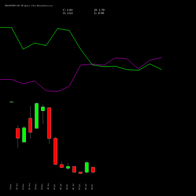Select the green candlestick for 23 Jun
Image resolution: width=196 pixels, height=196 pixels.
click(x=24, y=135)
